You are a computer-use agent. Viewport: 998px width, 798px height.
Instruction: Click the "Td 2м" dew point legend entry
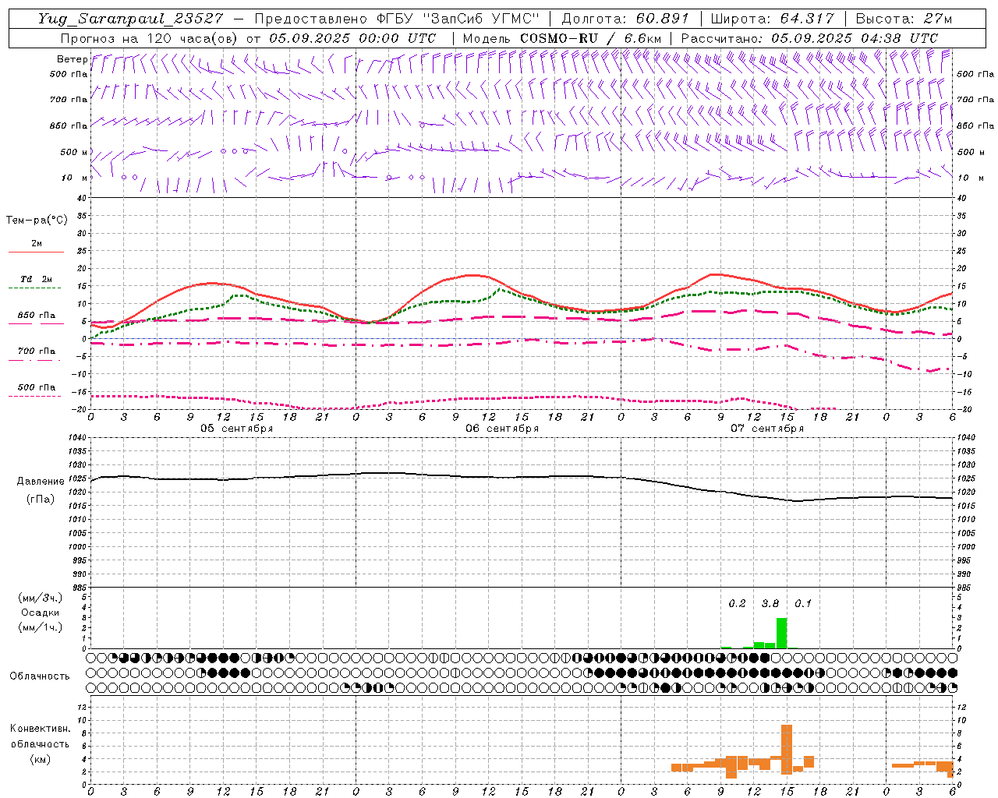[x=36, y=279]
